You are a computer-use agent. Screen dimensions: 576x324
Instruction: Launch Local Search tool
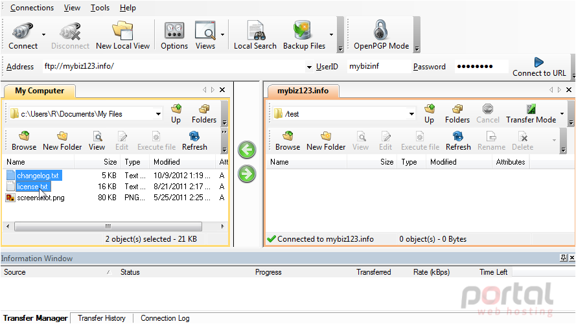pos(255,36)
